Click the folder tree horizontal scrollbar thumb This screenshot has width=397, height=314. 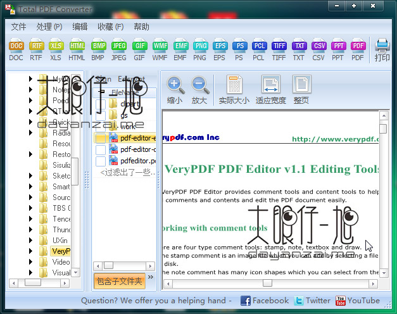[x=33, y=282]
